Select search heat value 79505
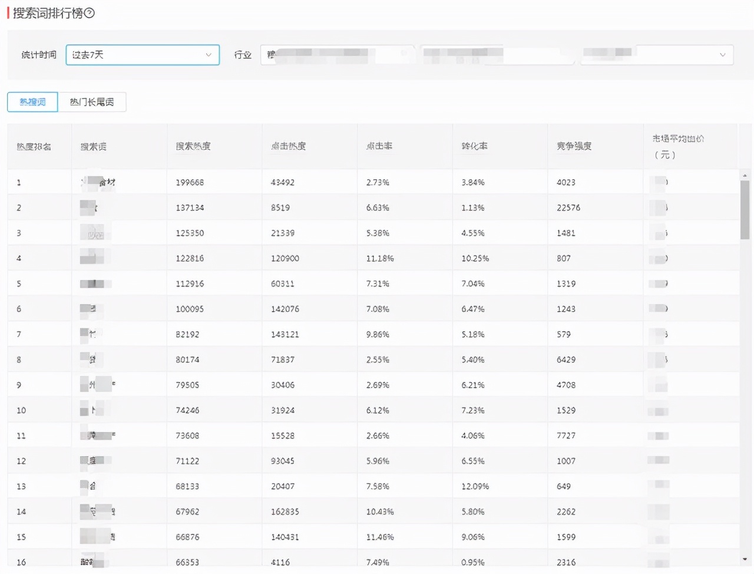Screen dimensions: 754x574 [x=187, y=385]
